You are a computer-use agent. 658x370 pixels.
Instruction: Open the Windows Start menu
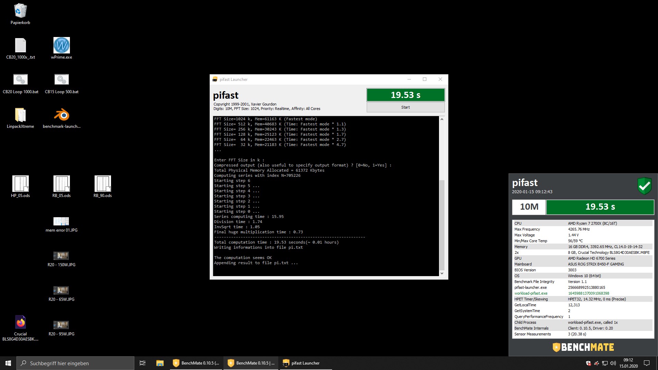(8, 363)
